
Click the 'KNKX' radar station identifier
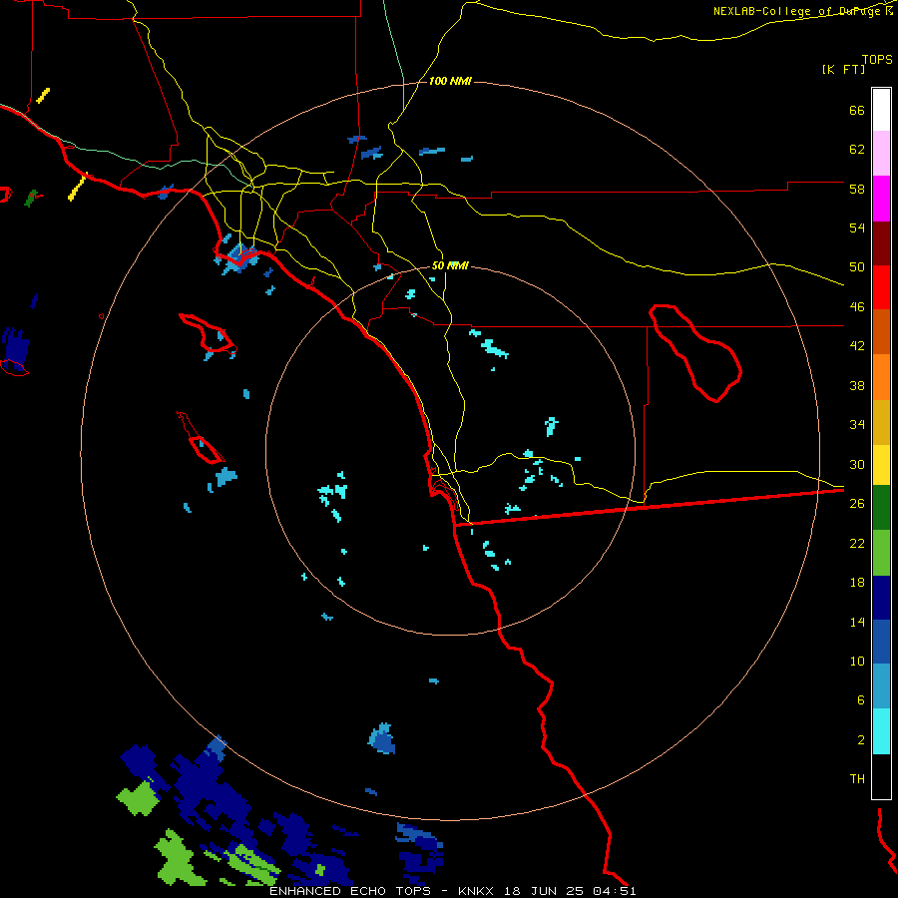coord(477,891)
